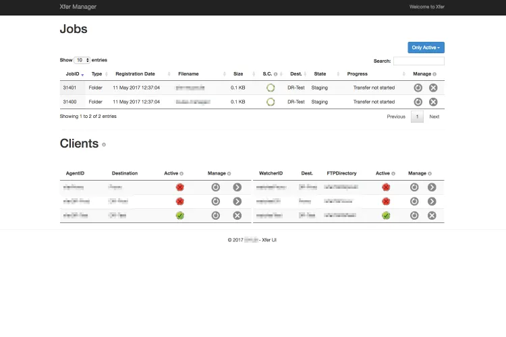
Task: Restart the first agent in the AgentID table
Action: [x=216, y=187]
